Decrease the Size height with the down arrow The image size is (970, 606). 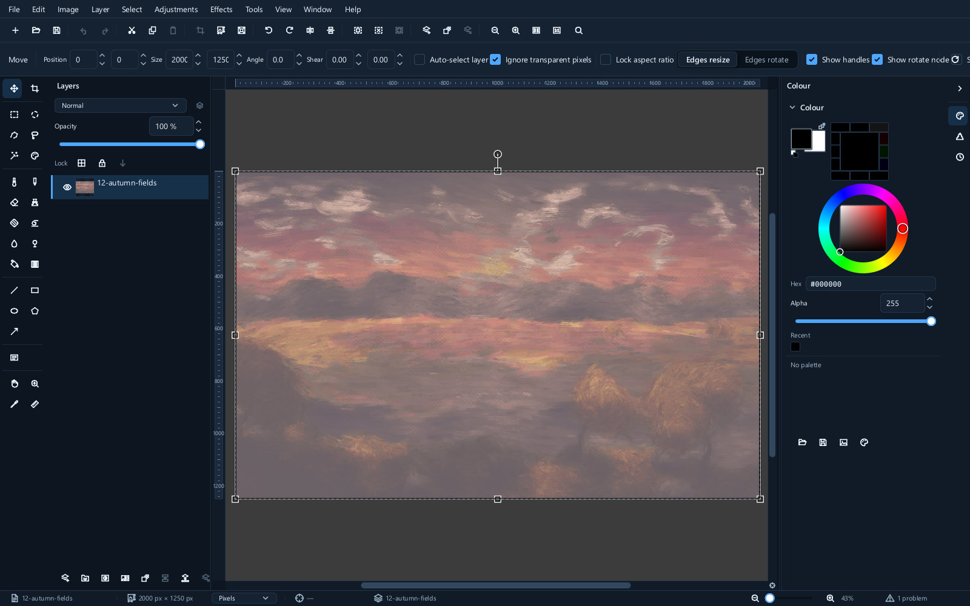pos(239,64)
